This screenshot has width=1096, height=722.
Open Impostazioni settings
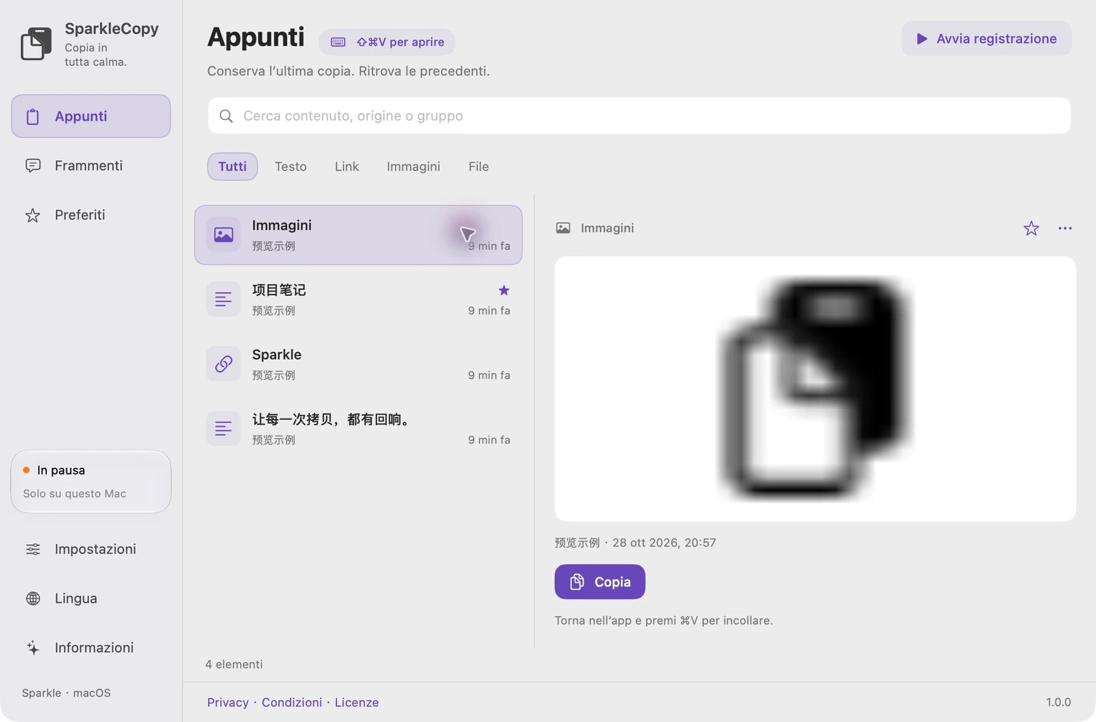point(90,549)
